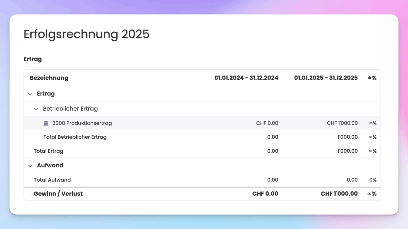Select the Total Ertrag row
The width and height of the screenshot is (408, 229).
click(48, 151)
